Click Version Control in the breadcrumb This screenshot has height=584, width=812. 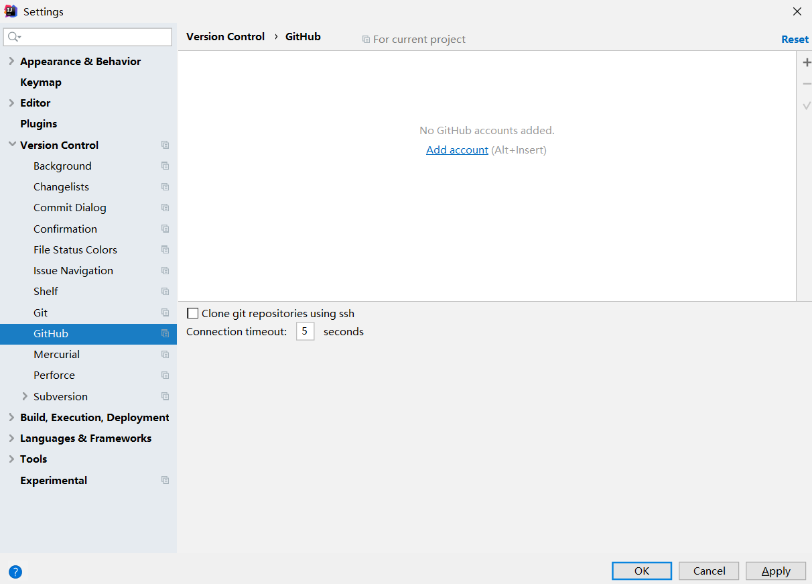click(225, 37)
